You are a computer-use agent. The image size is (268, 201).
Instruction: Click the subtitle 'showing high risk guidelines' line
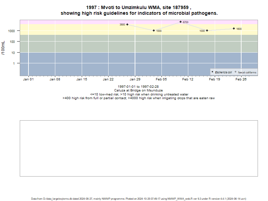click(x=139, y=13)
